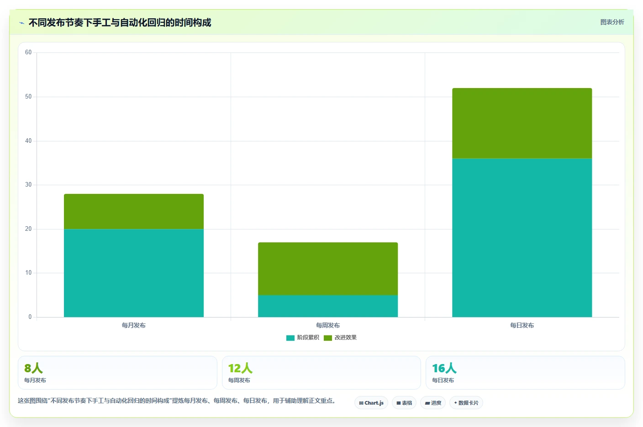Click the teal 阶段累积 legend color box
The image size is (643, 427).
[290, 338]
